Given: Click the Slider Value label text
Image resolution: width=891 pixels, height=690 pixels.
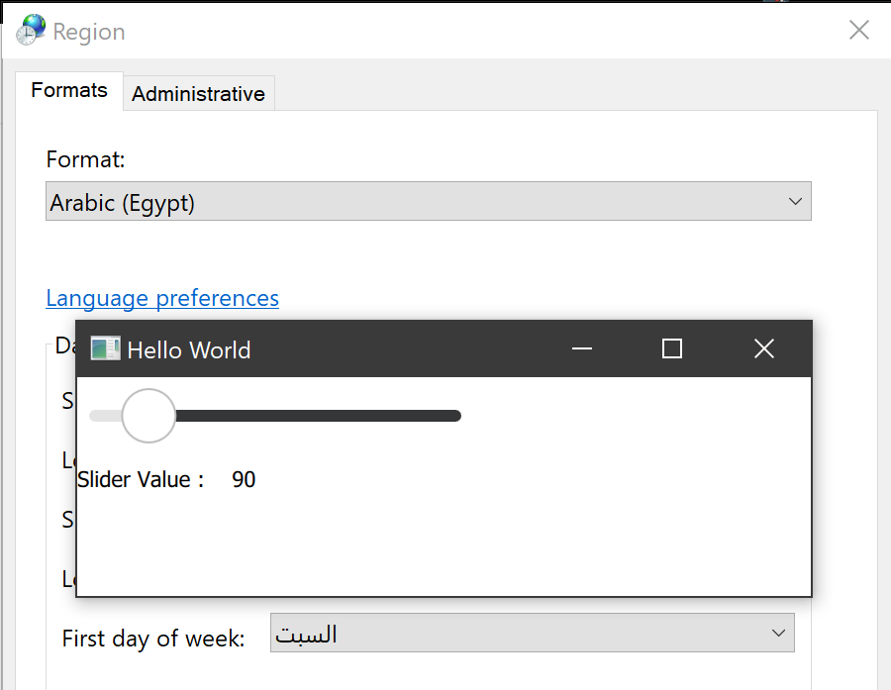Looking at the screenshot, I should (x=140, y=480).
